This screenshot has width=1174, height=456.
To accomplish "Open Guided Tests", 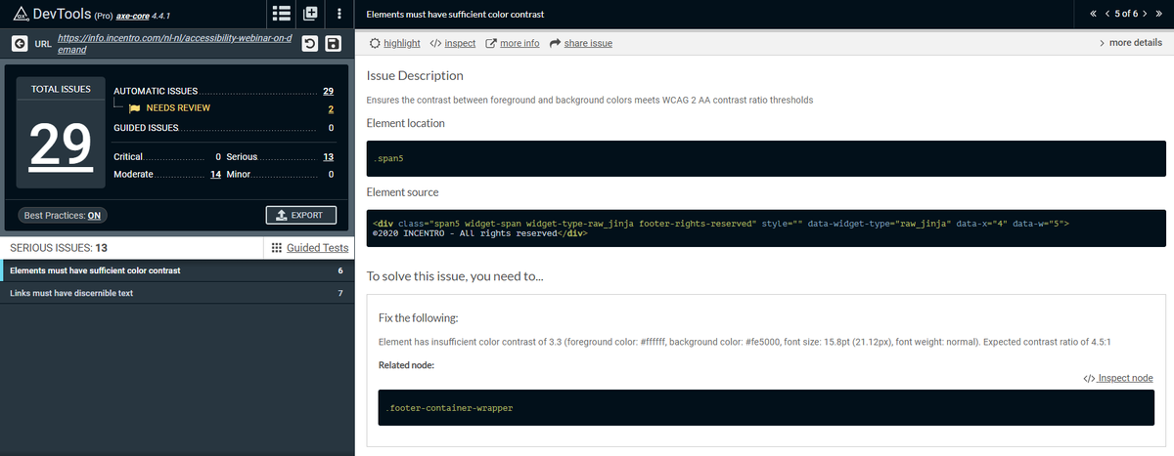I will [x=309, y=248].
